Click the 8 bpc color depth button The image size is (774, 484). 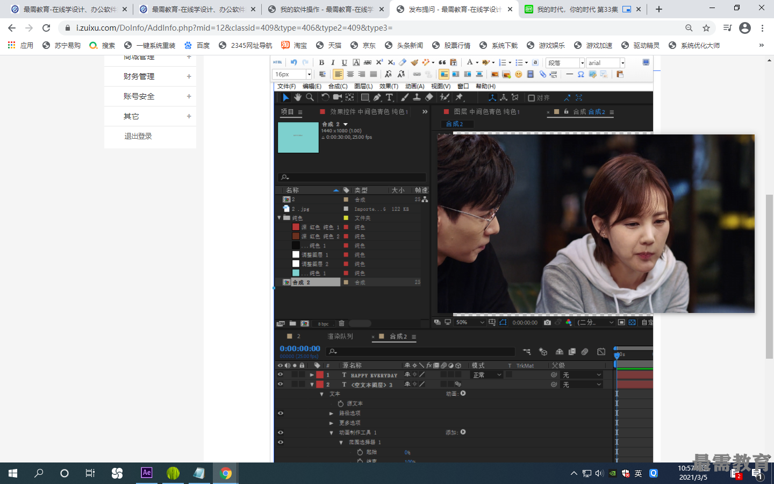[323, 324]
